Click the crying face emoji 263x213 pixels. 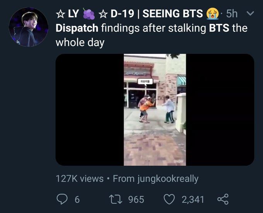click(x=212, y=14)
